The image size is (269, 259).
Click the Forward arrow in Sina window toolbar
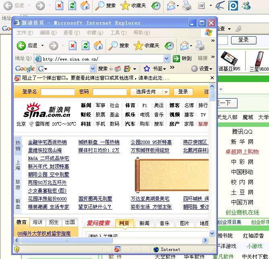coord(53,46)
